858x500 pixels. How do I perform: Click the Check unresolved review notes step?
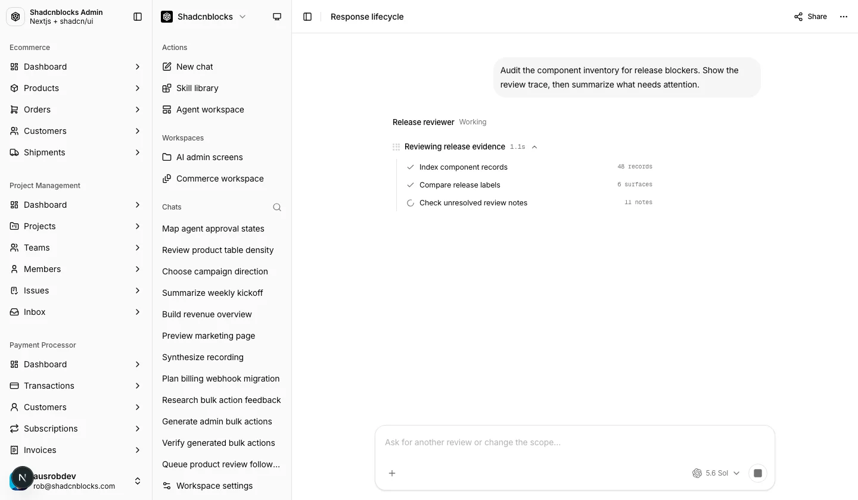(x=529, y=203)
